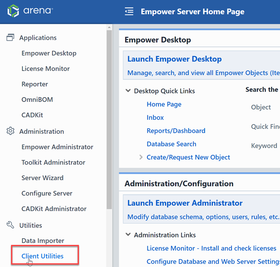
Task: Collapse the Desktop Quick Links section
Action: pyautogui.click(x=128, y=91)
